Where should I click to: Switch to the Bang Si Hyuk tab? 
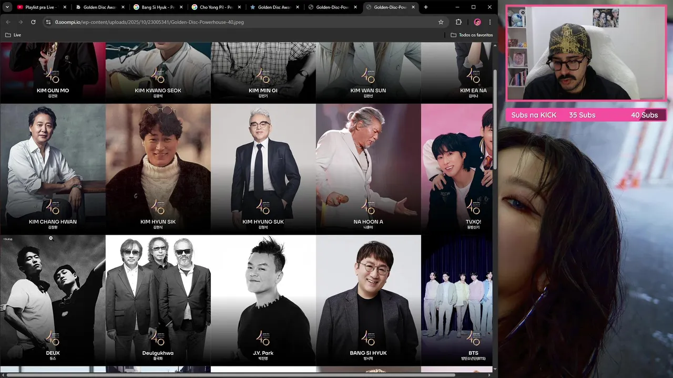pos(157,7)
